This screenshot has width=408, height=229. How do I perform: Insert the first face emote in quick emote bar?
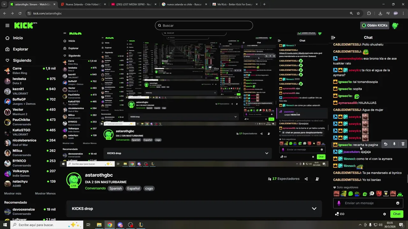336,194
